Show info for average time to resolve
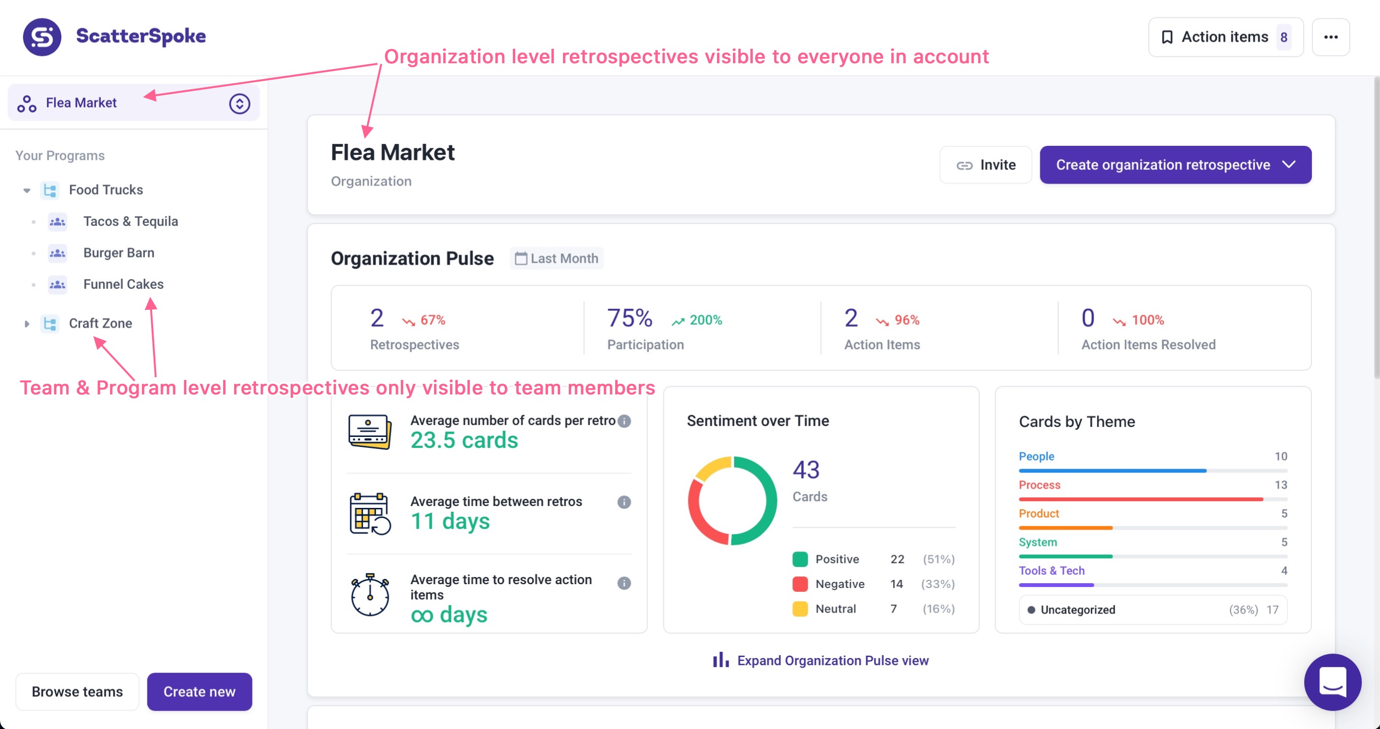1380x729 pixels. pos(624,583)
